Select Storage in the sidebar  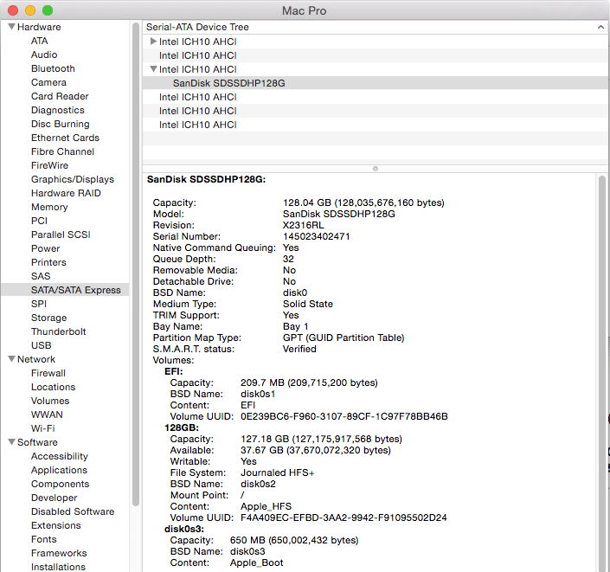[x=48, y=318]
